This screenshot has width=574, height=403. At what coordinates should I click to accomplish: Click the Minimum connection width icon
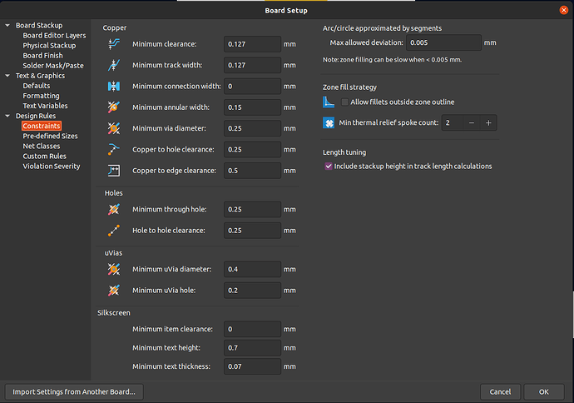(x=114, y=86)
